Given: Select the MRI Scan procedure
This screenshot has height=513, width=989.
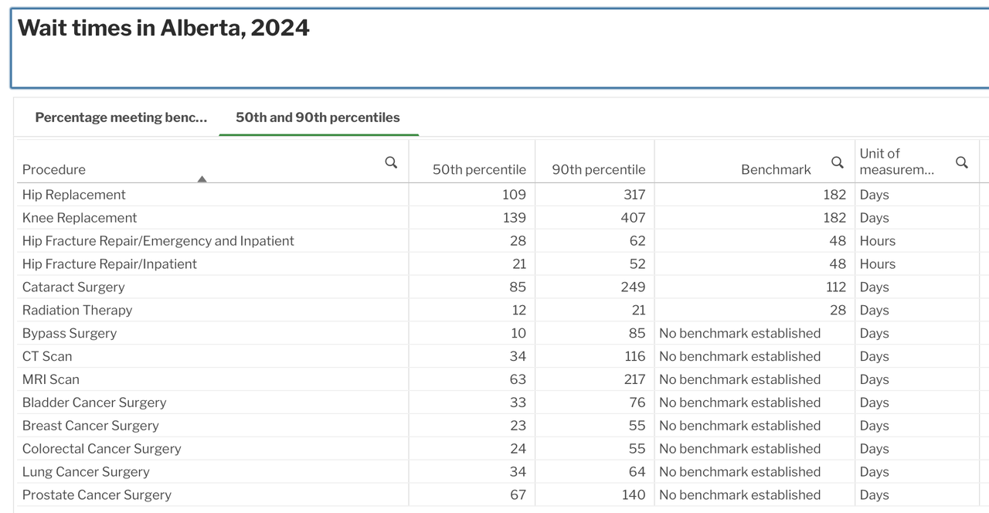Looking at the screenshot, I should tap(51, 379).
